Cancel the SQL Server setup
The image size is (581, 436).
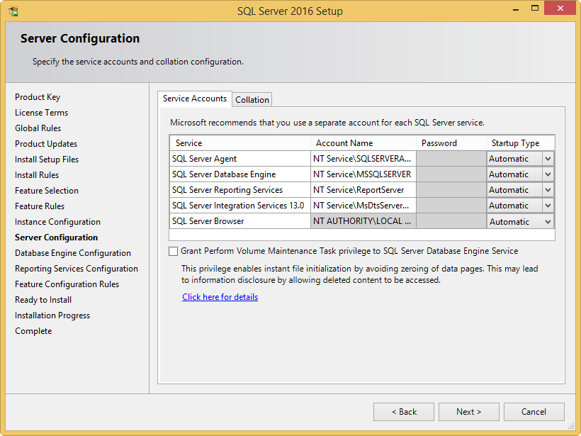(534, 412)
